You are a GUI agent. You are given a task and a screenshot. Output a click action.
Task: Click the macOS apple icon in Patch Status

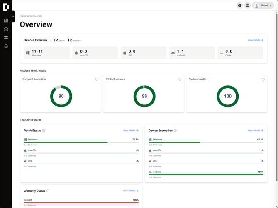[x=25, y=150]
